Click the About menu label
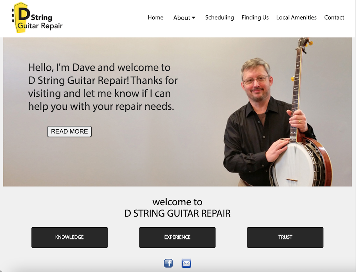This screenshot has width=356, height=272. click(182, 18)
